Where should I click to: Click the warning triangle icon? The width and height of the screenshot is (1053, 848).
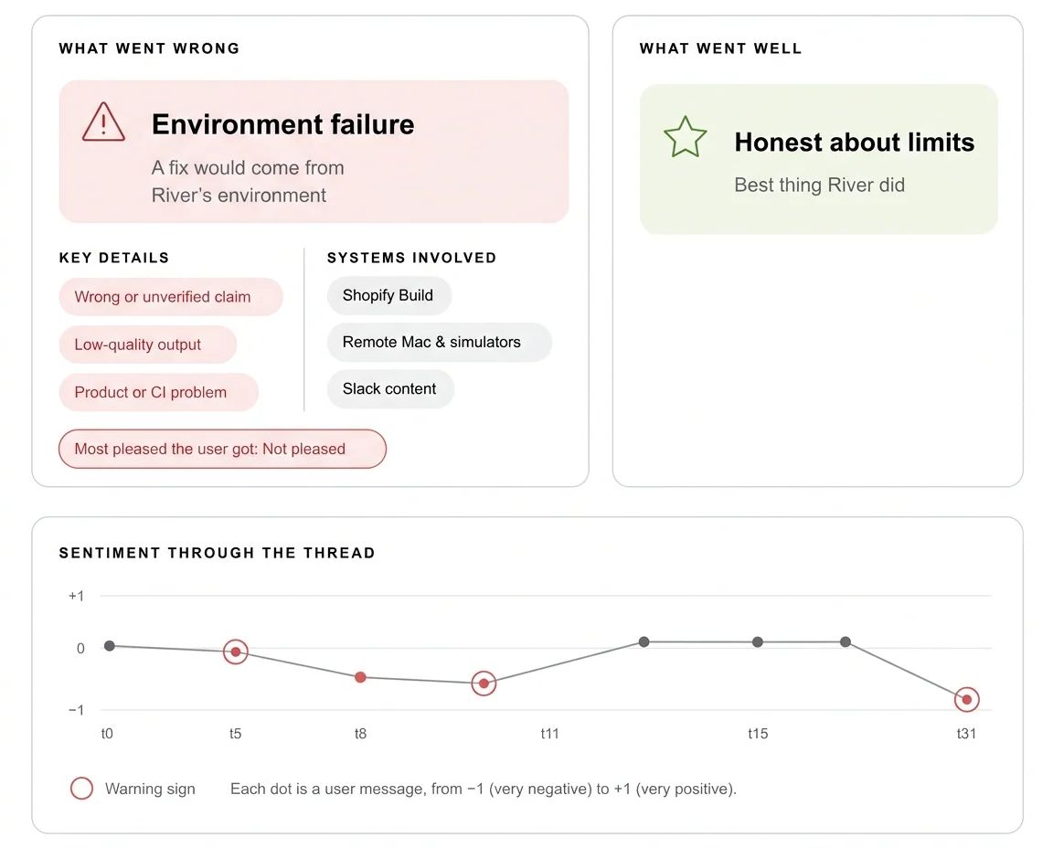(x=103, y=122)
